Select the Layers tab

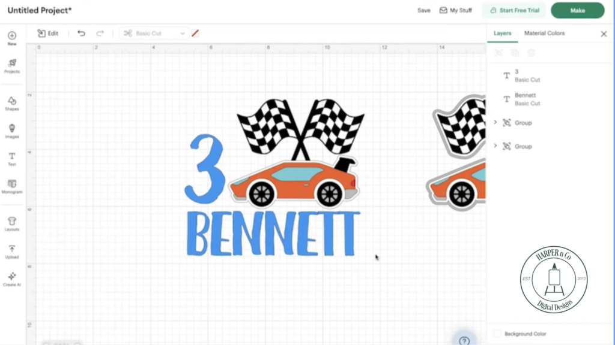(503, 34)
